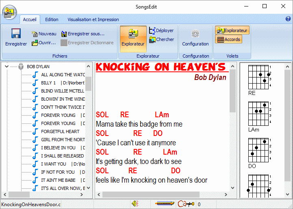Switch to the Accueil tab

point(30,19)
